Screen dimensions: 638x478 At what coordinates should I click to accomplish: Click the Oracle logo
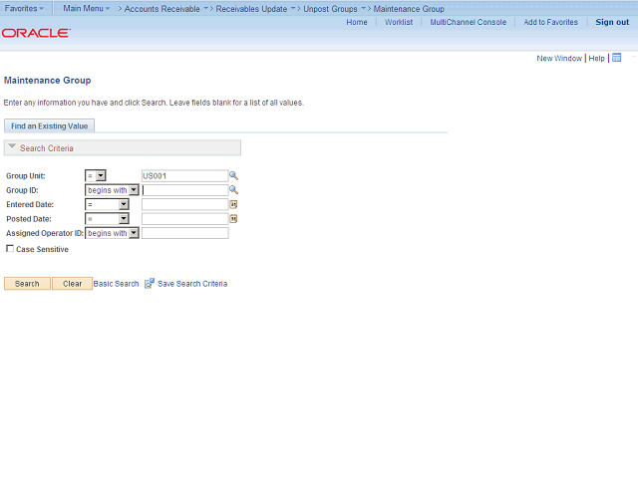(36, 33)
